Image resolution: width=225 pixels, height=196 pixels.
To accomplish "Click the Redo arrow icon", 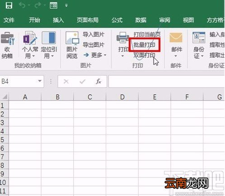I will click(x=37, y=5).
